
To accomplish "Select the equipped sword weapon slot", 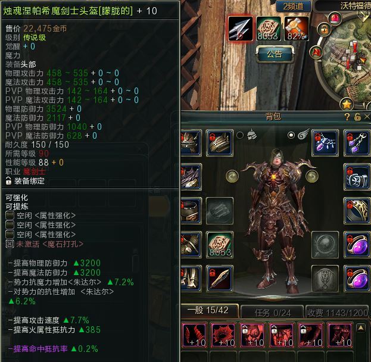I will pyautogui.click(x=220, y=279).
